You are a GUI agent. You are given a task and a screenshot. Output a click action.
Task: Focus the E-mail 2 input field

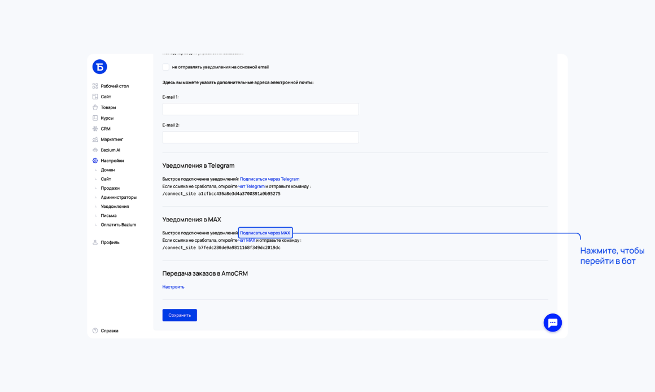[x=261, y=137]
